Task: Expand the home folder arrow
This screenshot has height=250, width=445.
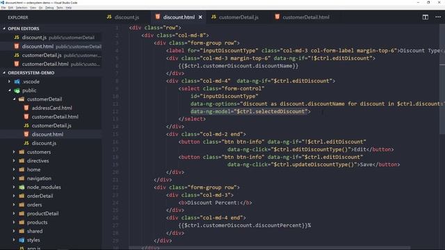Action: 14,169
